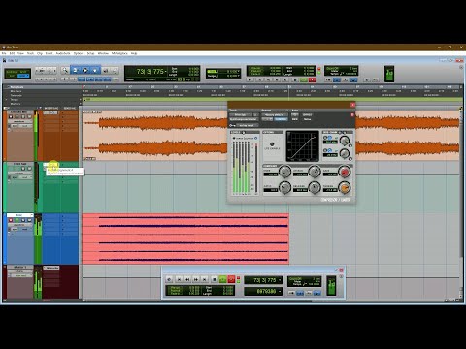This screenshot has height=349, width=466.
Task: Click Fast Forward in Transport window
Action: tap(196, 279)
